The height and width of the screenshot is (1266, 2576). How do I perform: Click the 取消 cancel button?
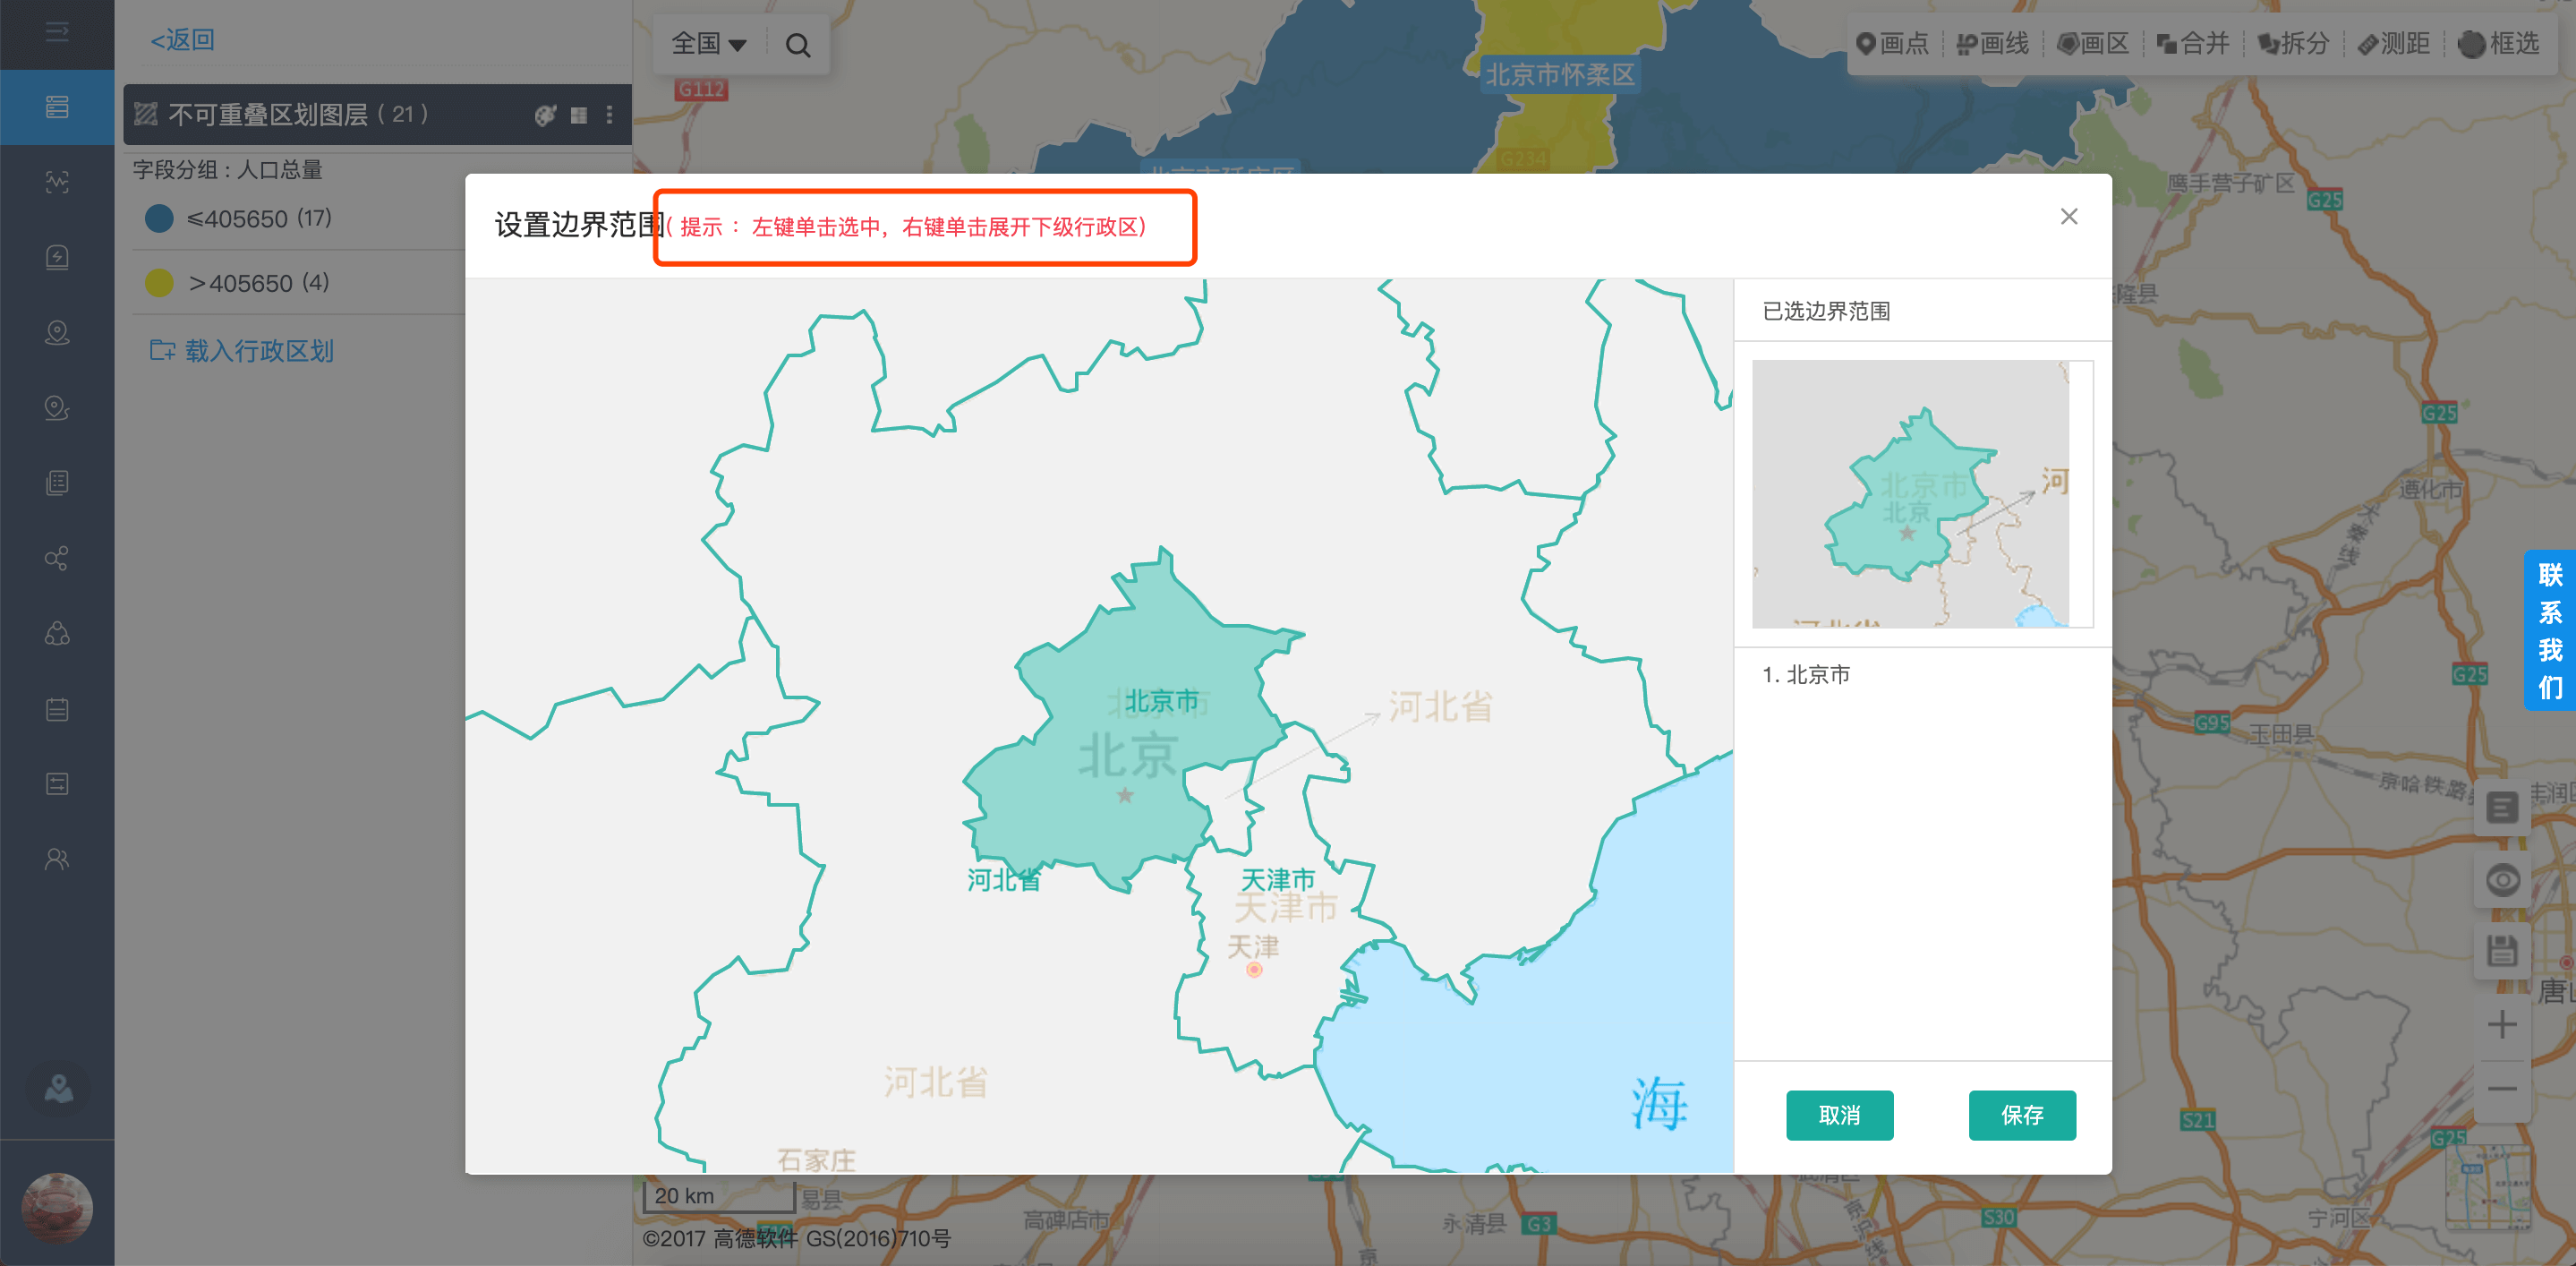(x=1839, y=1115)
